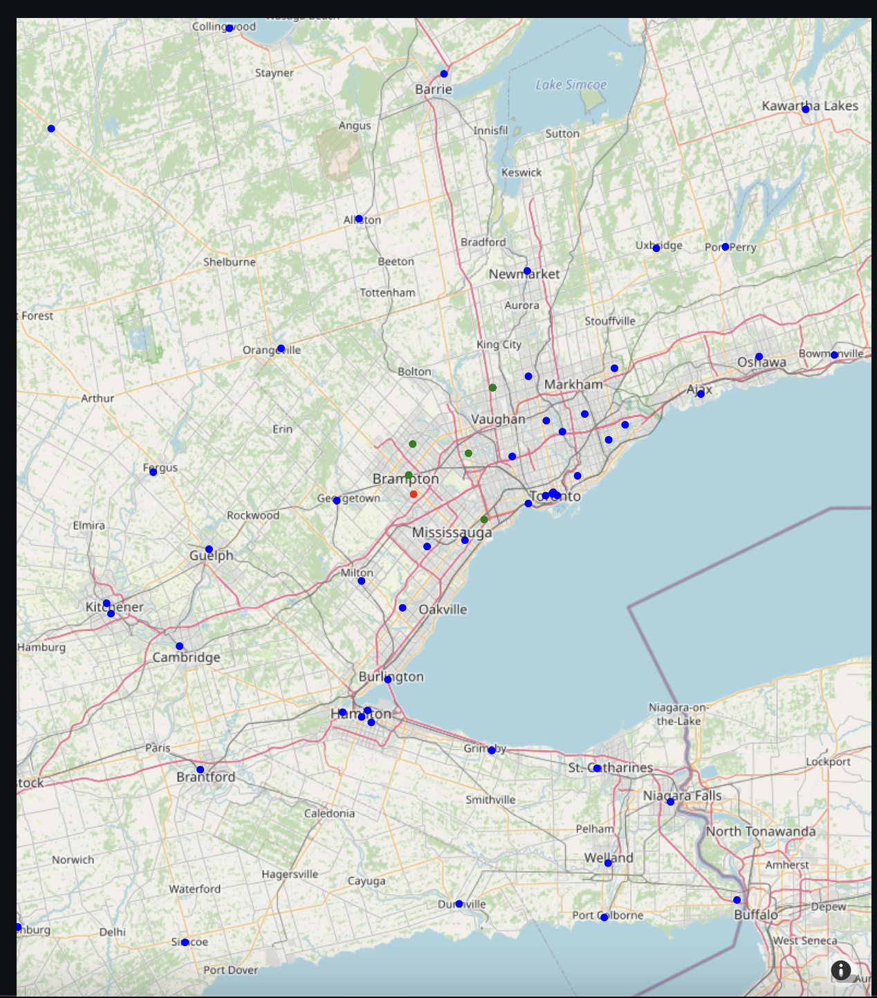Pick the Cambridge blue marker
The width and height of the screenshot is (877, 998).
(180, 646)
